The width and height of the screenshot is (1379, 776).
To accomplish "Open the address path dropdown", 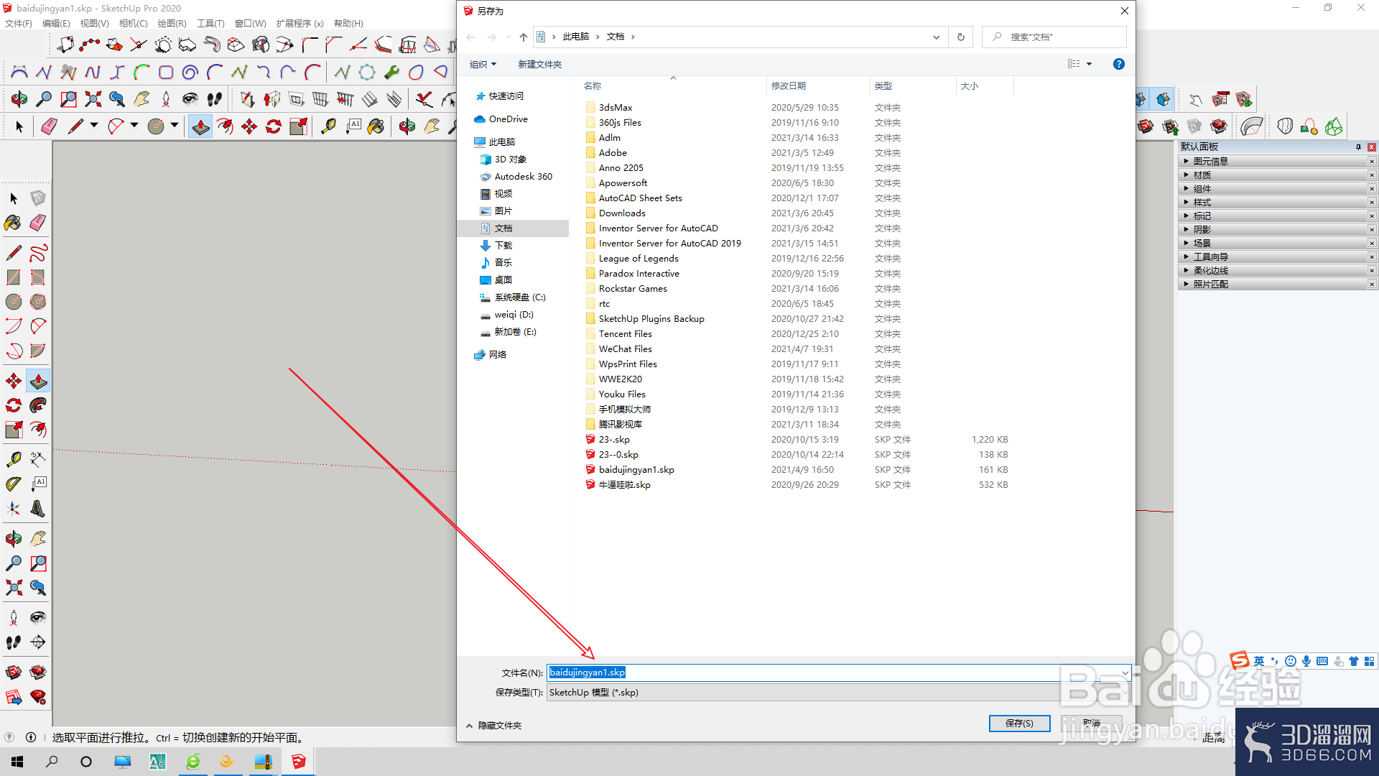I will point(936,37).
